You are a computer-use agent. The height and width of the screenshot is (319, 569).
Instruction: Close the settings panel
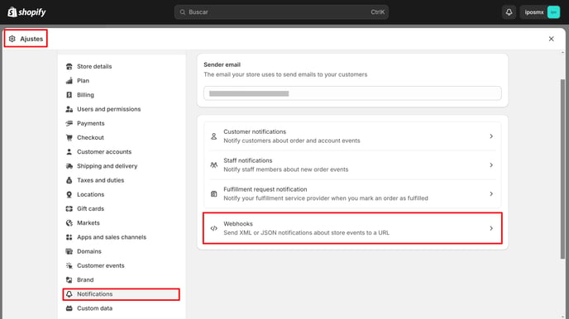[x=551, y=39]
